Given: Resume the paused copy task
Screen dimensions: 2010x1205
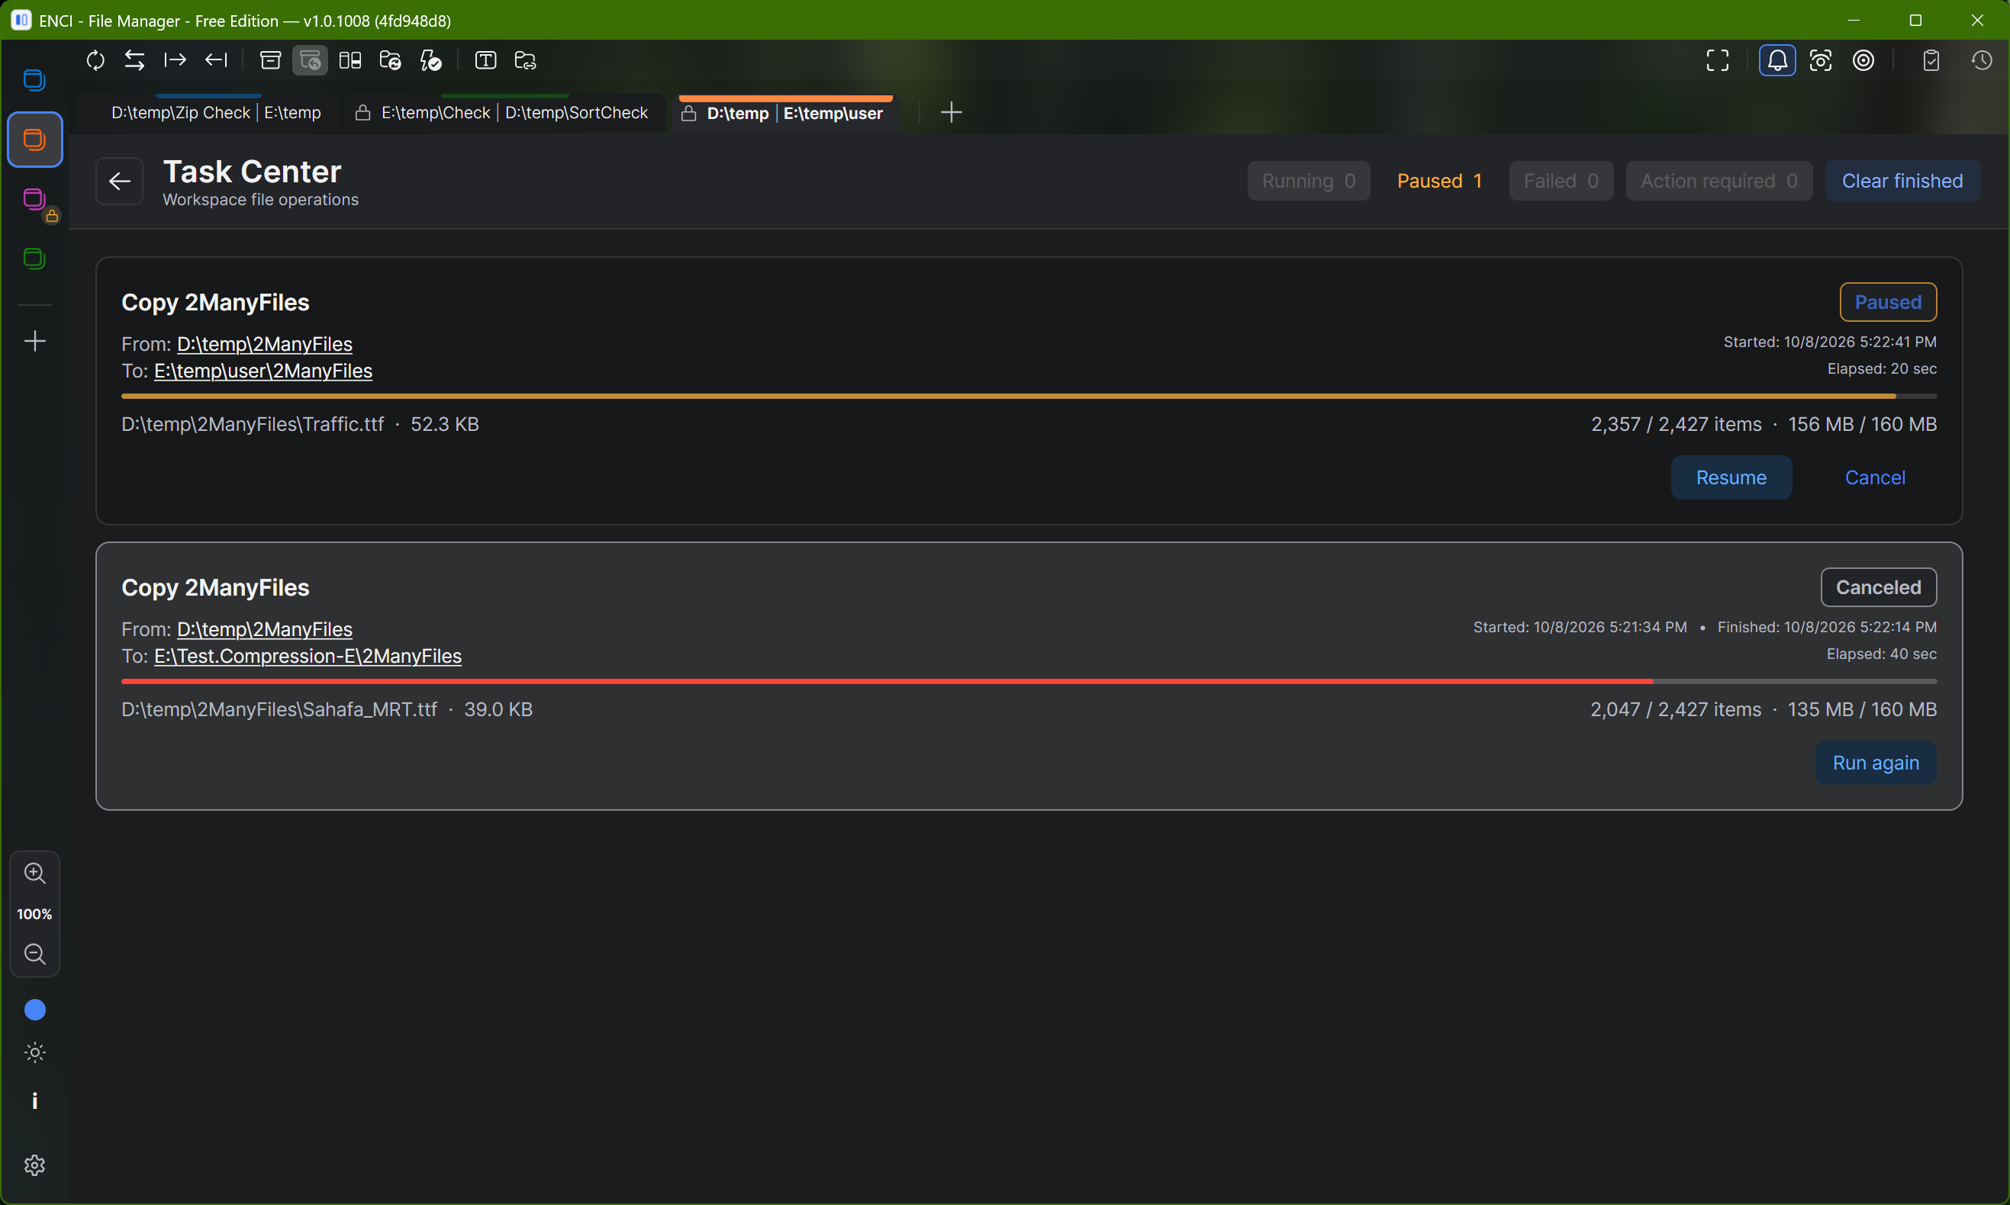Looking at the screenshot, I should pos(1731,477).
